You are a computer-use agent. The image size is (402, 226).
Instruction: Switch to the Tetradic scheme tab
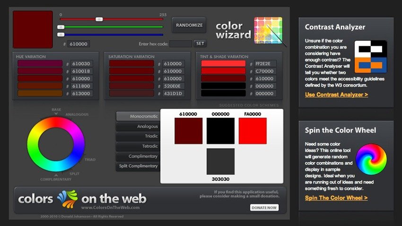138,146
